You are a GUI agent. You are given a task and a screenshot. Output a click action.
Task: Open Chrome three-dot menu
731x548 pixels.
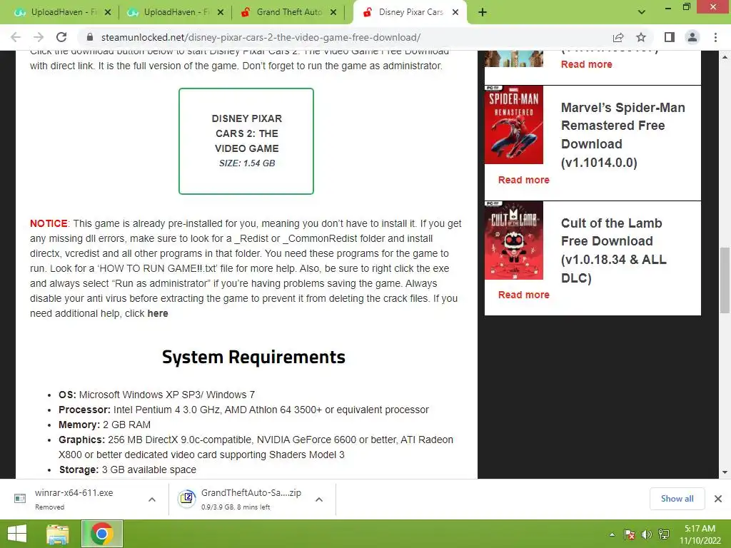[x=715, y=37]
